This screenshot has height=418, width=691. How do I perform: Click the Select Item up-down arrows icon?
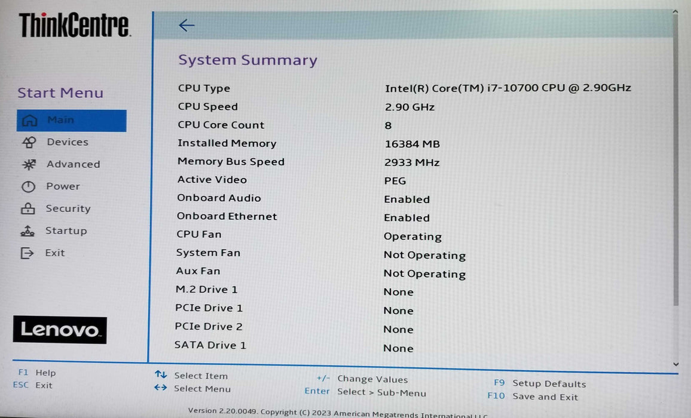point(161,375)
